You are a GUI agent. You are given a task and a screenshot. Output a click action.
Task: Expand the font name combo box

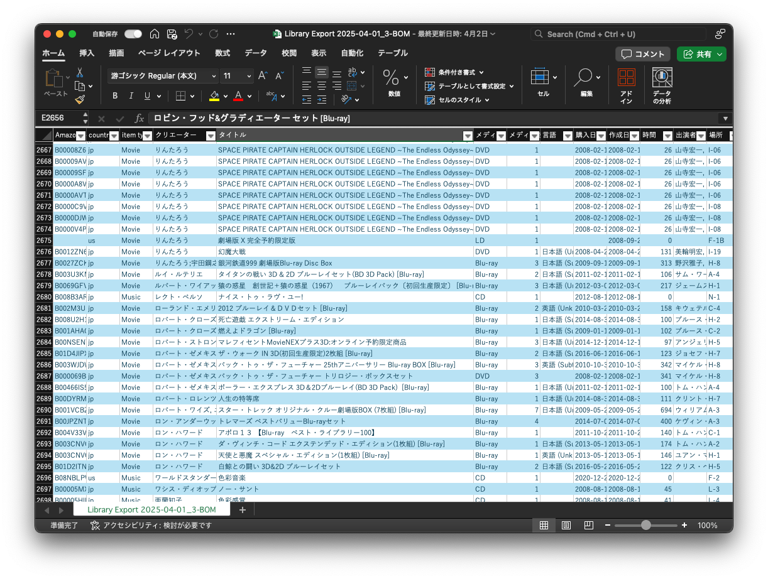pos(214,76)
